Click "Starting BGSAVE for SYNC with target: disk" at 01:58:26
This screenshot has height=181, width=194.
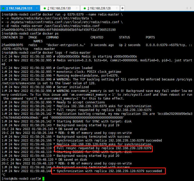click(94, 121)
